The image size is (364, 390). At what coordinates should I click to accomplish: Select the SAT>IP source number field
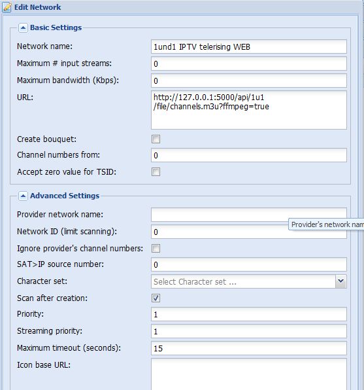(249, 264)
